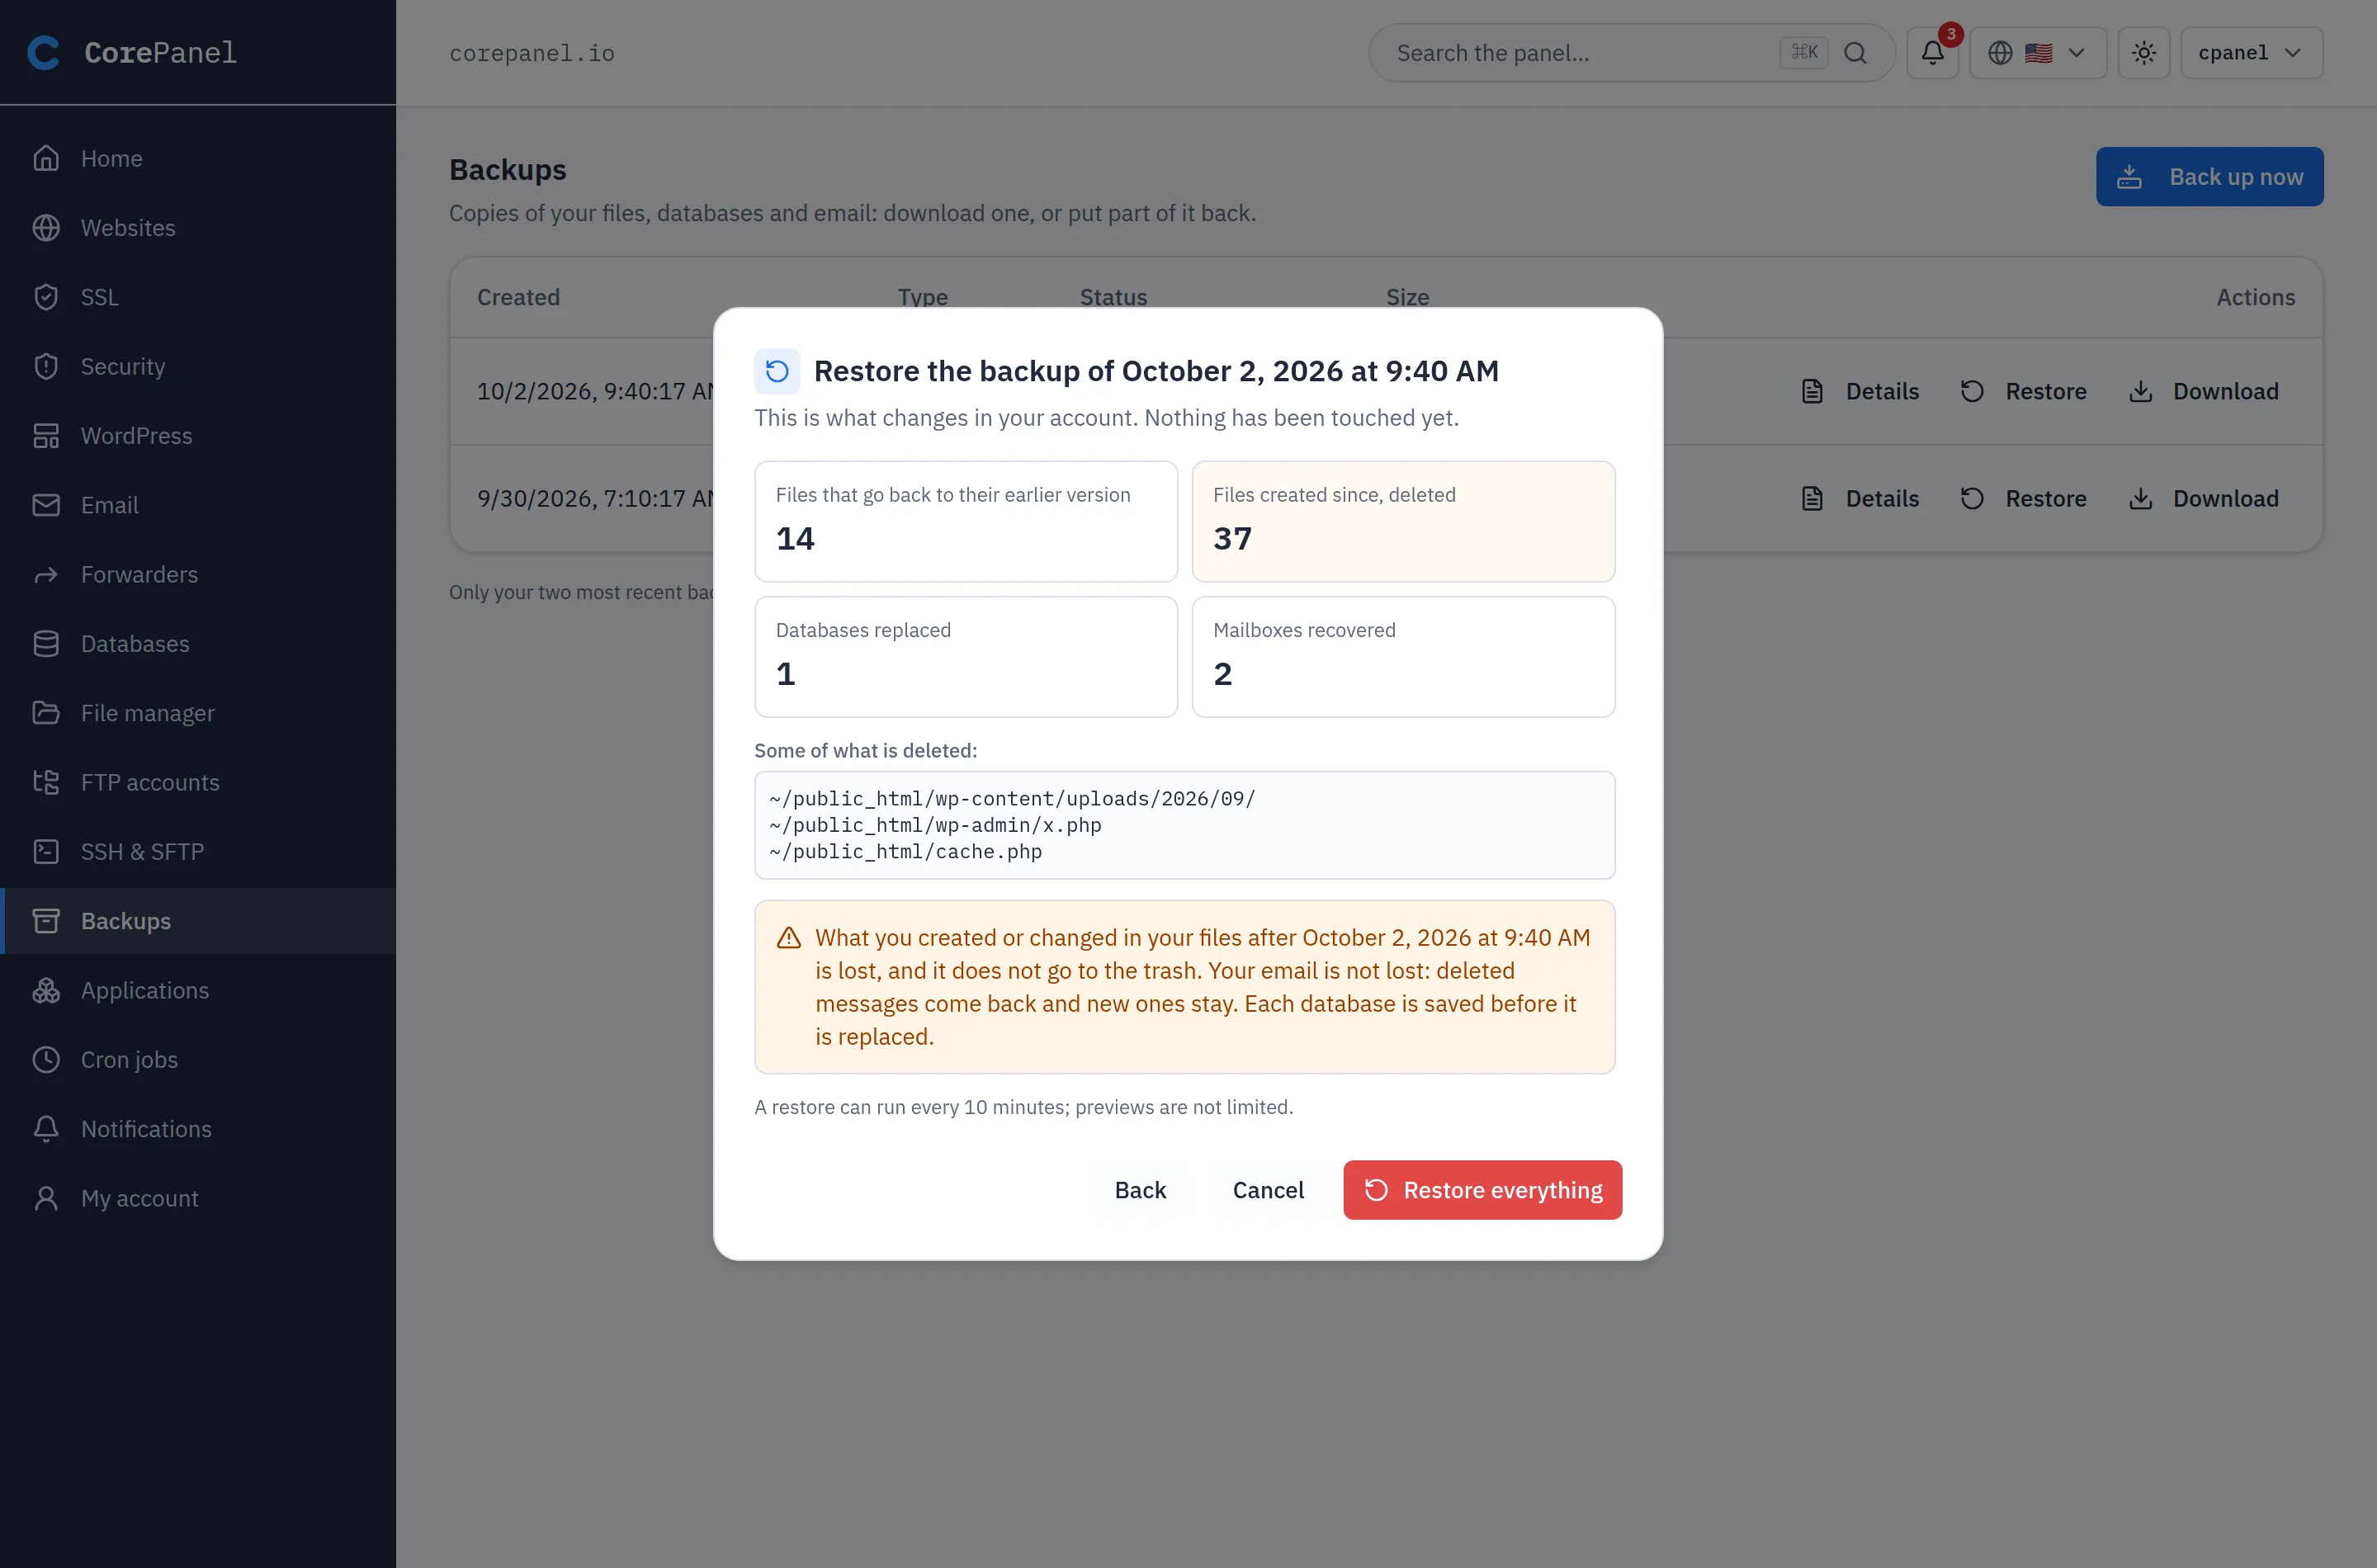Open the Cron jobs clock icon
Image resolution: width=2377 pixels, height=1568 pixels.
[x=46, y=1060]
